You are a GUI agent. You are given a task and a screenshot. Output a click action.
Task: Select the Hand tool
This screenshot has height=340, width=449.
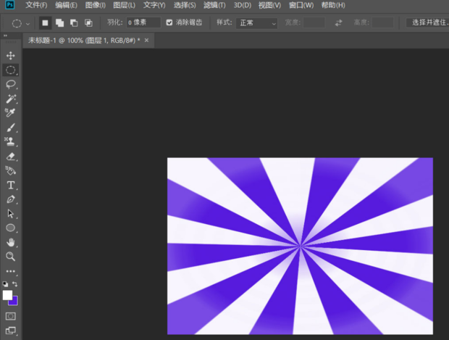pyautogui.click(x=11, y=243)
